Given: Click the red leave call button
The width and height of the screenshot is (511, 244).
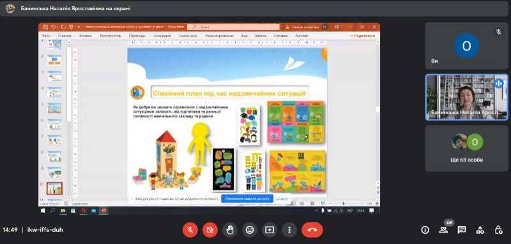Looking at the screenshot, I should (x=312, y=230).
